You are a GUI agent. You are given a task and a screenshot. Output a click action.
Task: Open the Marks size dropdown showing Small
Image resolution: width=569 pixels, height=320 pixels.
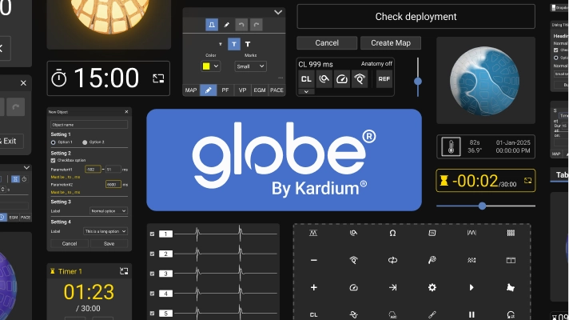pos(250,66)
